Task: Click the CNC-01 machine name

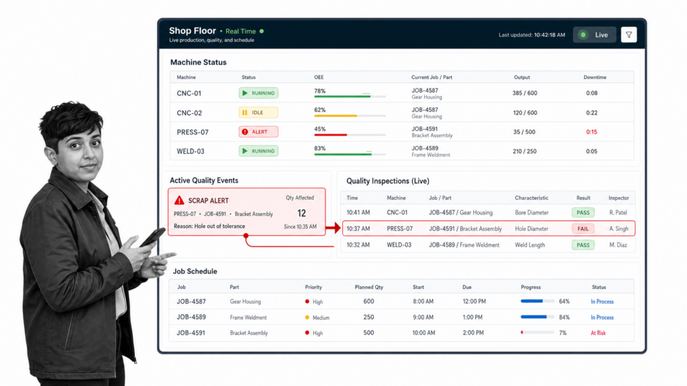Action: tap(189, 93)
